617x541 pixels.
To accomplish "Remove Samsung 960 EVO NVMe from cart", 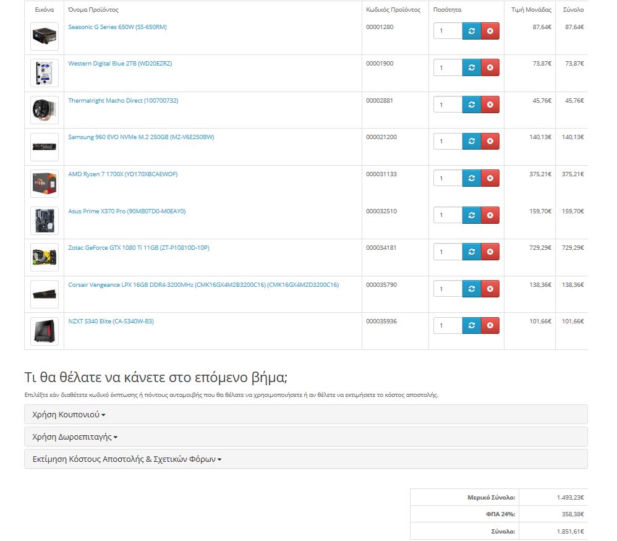I will pyautogui.click(x=490, y=141).
